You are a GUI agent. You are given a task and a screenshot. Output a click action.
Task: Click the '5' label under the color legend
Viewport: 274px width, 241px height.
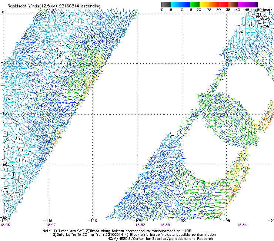click(171, 10)
